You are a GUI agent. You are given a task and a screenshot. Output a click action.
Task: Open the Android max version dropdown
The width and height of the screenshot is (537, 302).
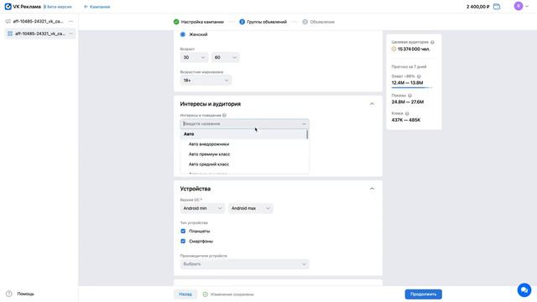point(250,208)
